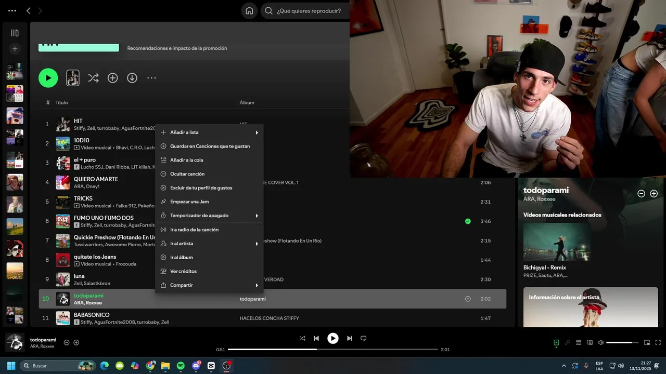666x374 pixels.
Task: Click the Título column header
Action: pyautogui.click(x=61, y=102)
